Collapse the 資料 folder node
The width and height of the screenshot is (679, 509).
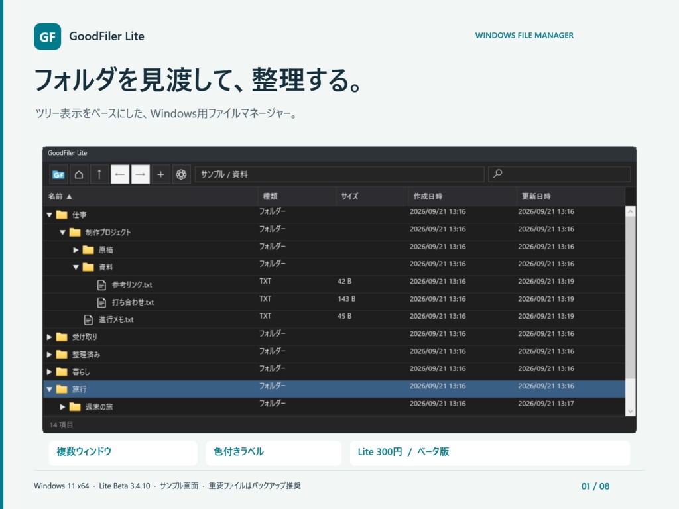pos(76,268)
